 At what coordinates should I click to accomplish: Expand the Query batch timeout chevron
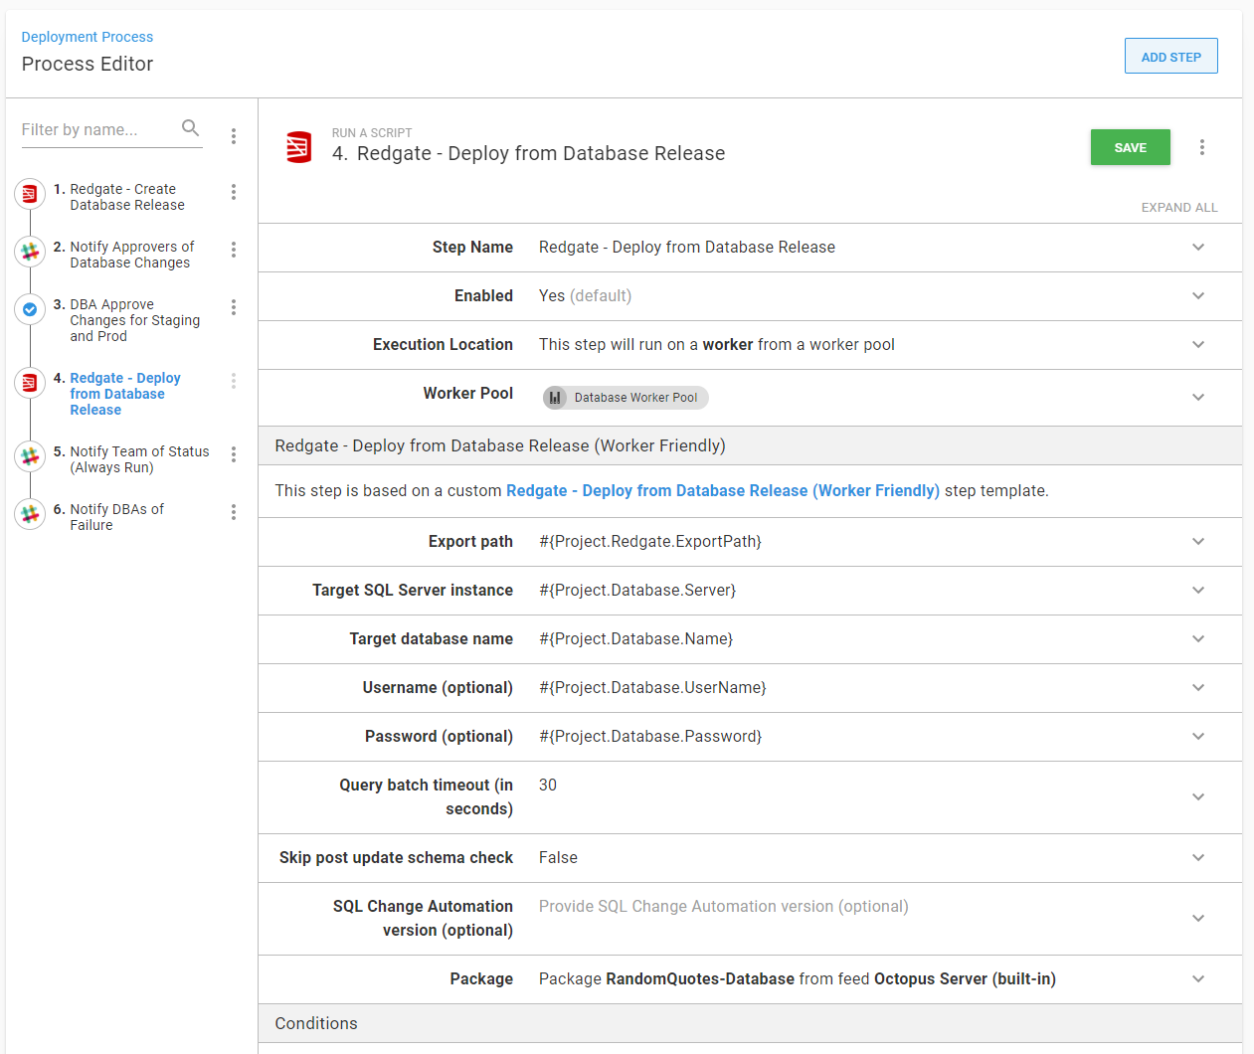[x=1198, y=797]
